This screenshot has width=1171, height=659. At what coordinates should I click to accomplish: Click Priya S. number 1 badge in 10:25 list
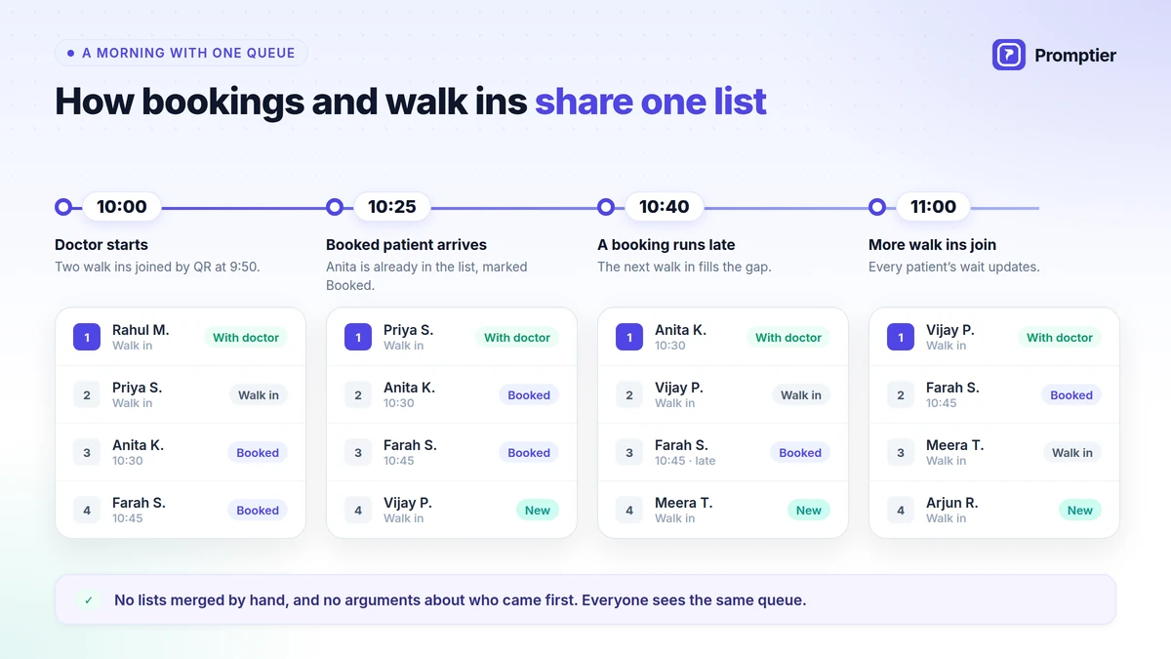pos(358,338)
